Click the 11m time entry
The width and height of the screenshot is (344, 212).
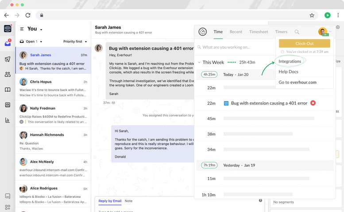tap(265, 178)
